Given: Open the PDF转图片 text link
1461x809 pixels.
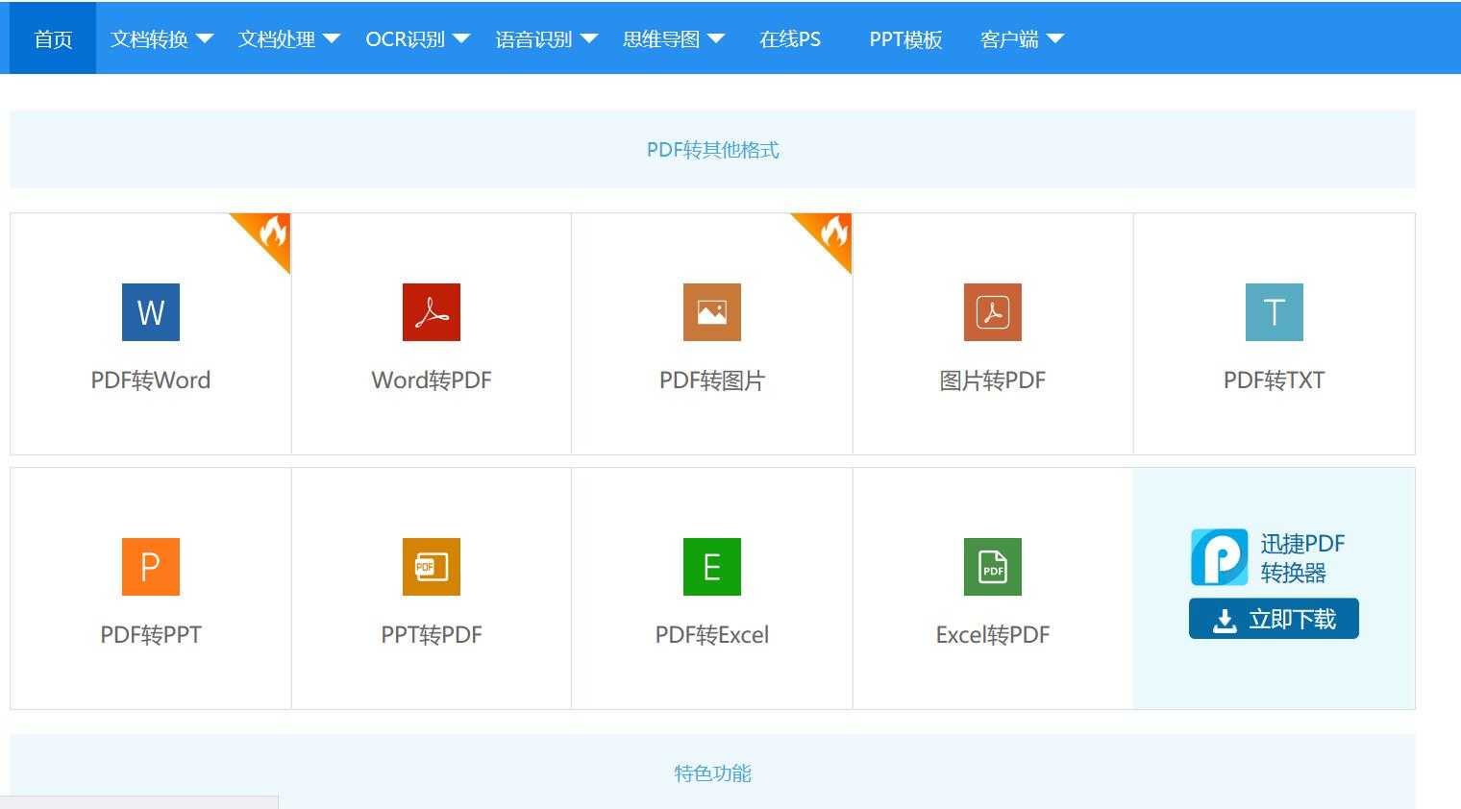Looking at the screenshot, I should tap(712, 380).
